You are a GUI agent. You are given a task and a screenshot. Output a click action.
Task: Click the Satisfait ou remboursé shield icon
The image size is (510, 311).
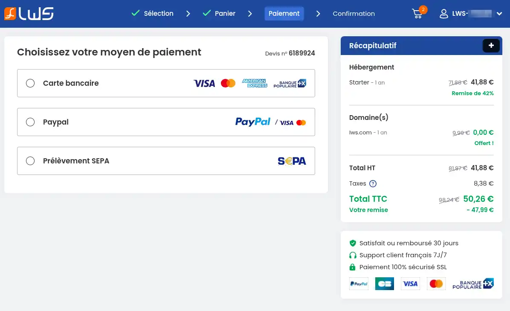coord(353,243)
